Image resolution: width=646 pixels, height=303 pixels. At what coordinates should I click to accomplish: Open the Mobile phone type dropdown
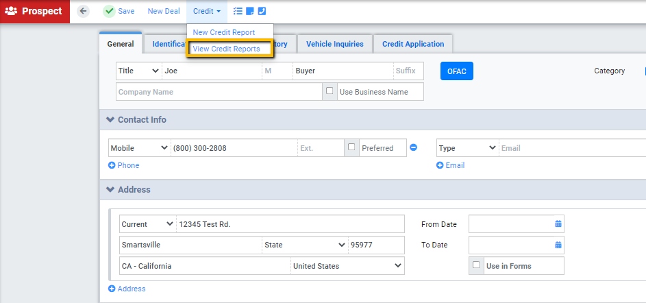pos(140,147)
